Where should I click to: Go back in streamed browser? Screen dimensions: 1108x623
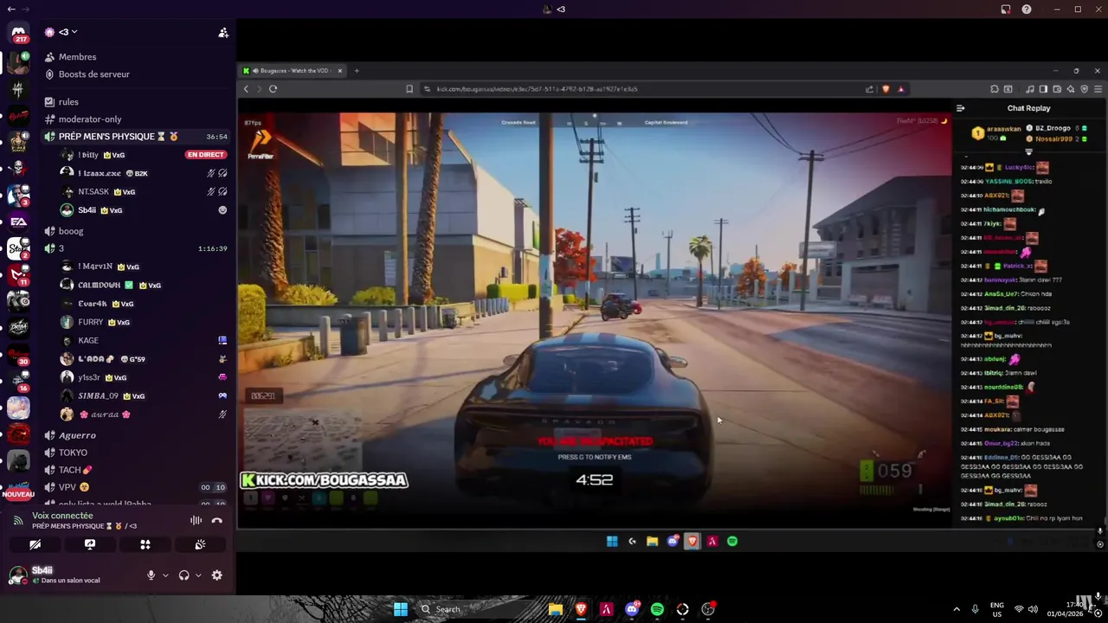[x=246, y=89]
